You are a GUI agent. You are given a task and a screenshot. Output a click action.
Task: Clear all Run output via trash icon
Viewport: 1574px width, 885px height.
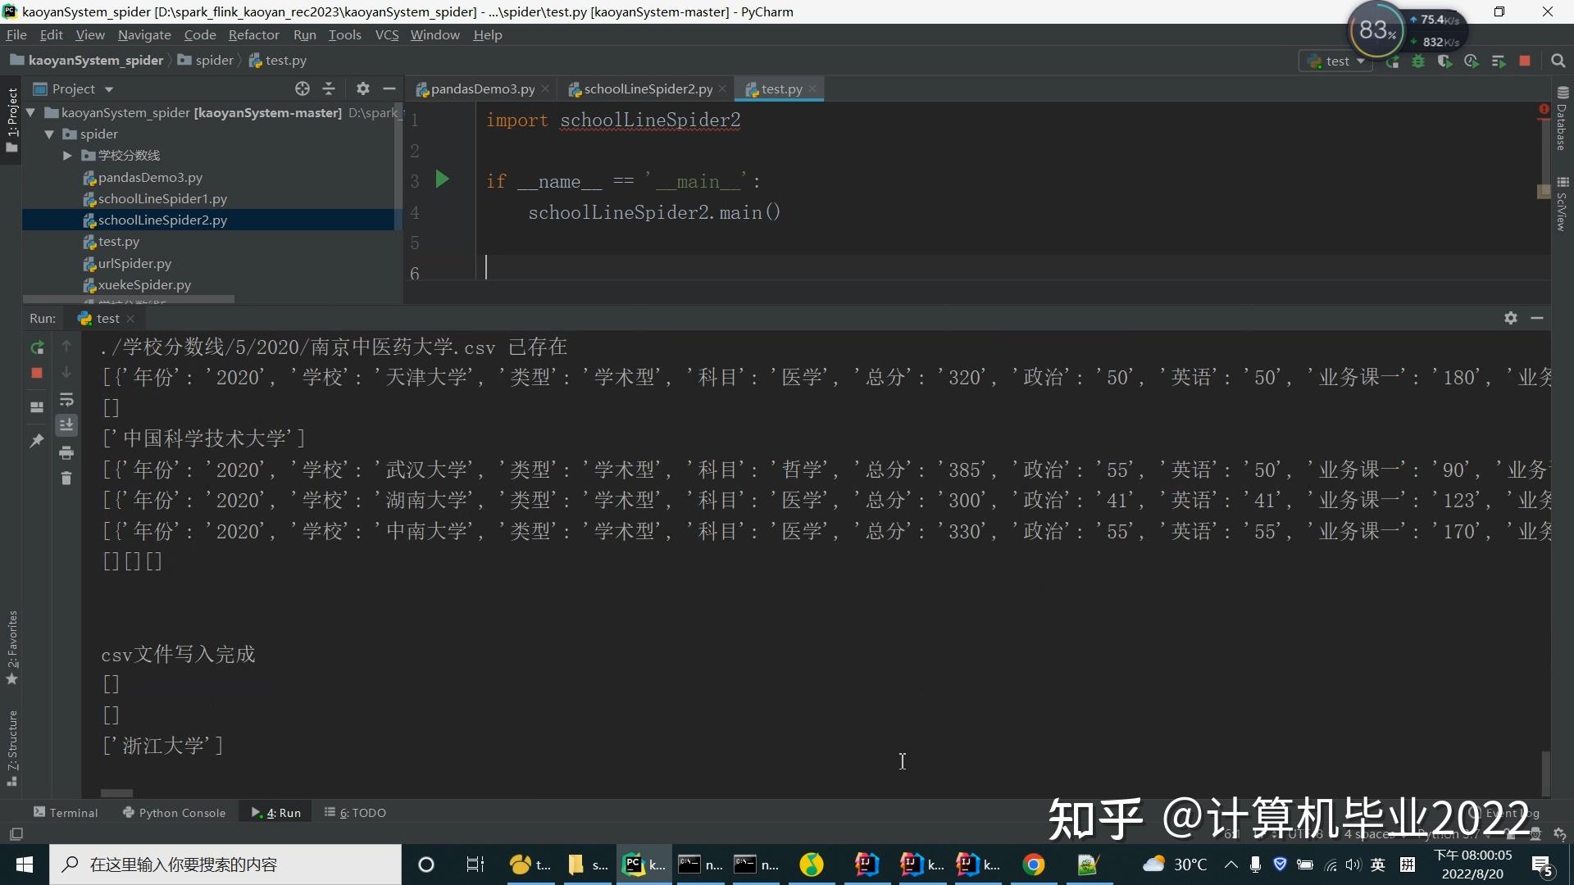point(66,479)
